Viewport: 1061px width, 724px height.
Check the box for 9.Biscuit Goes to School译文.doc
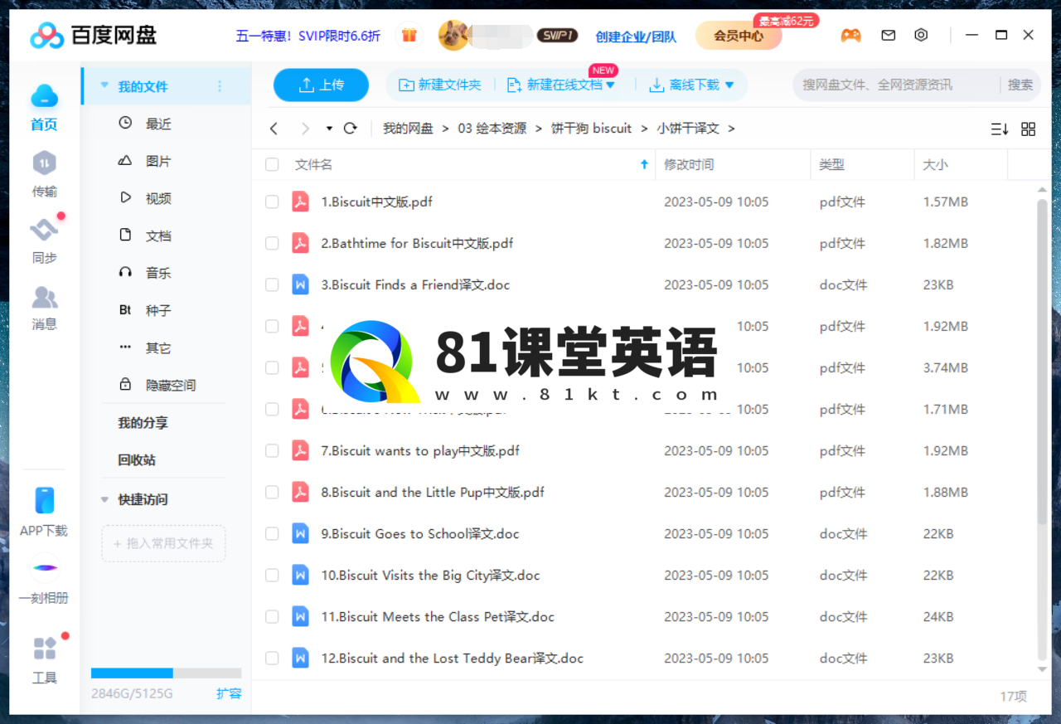click(272, 533)
